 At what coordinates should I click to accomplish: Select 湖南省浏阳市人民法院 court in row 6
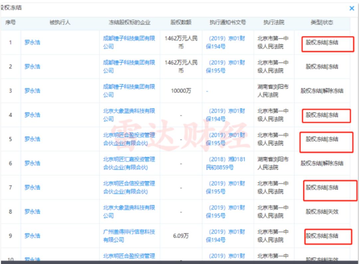[273, 163]
